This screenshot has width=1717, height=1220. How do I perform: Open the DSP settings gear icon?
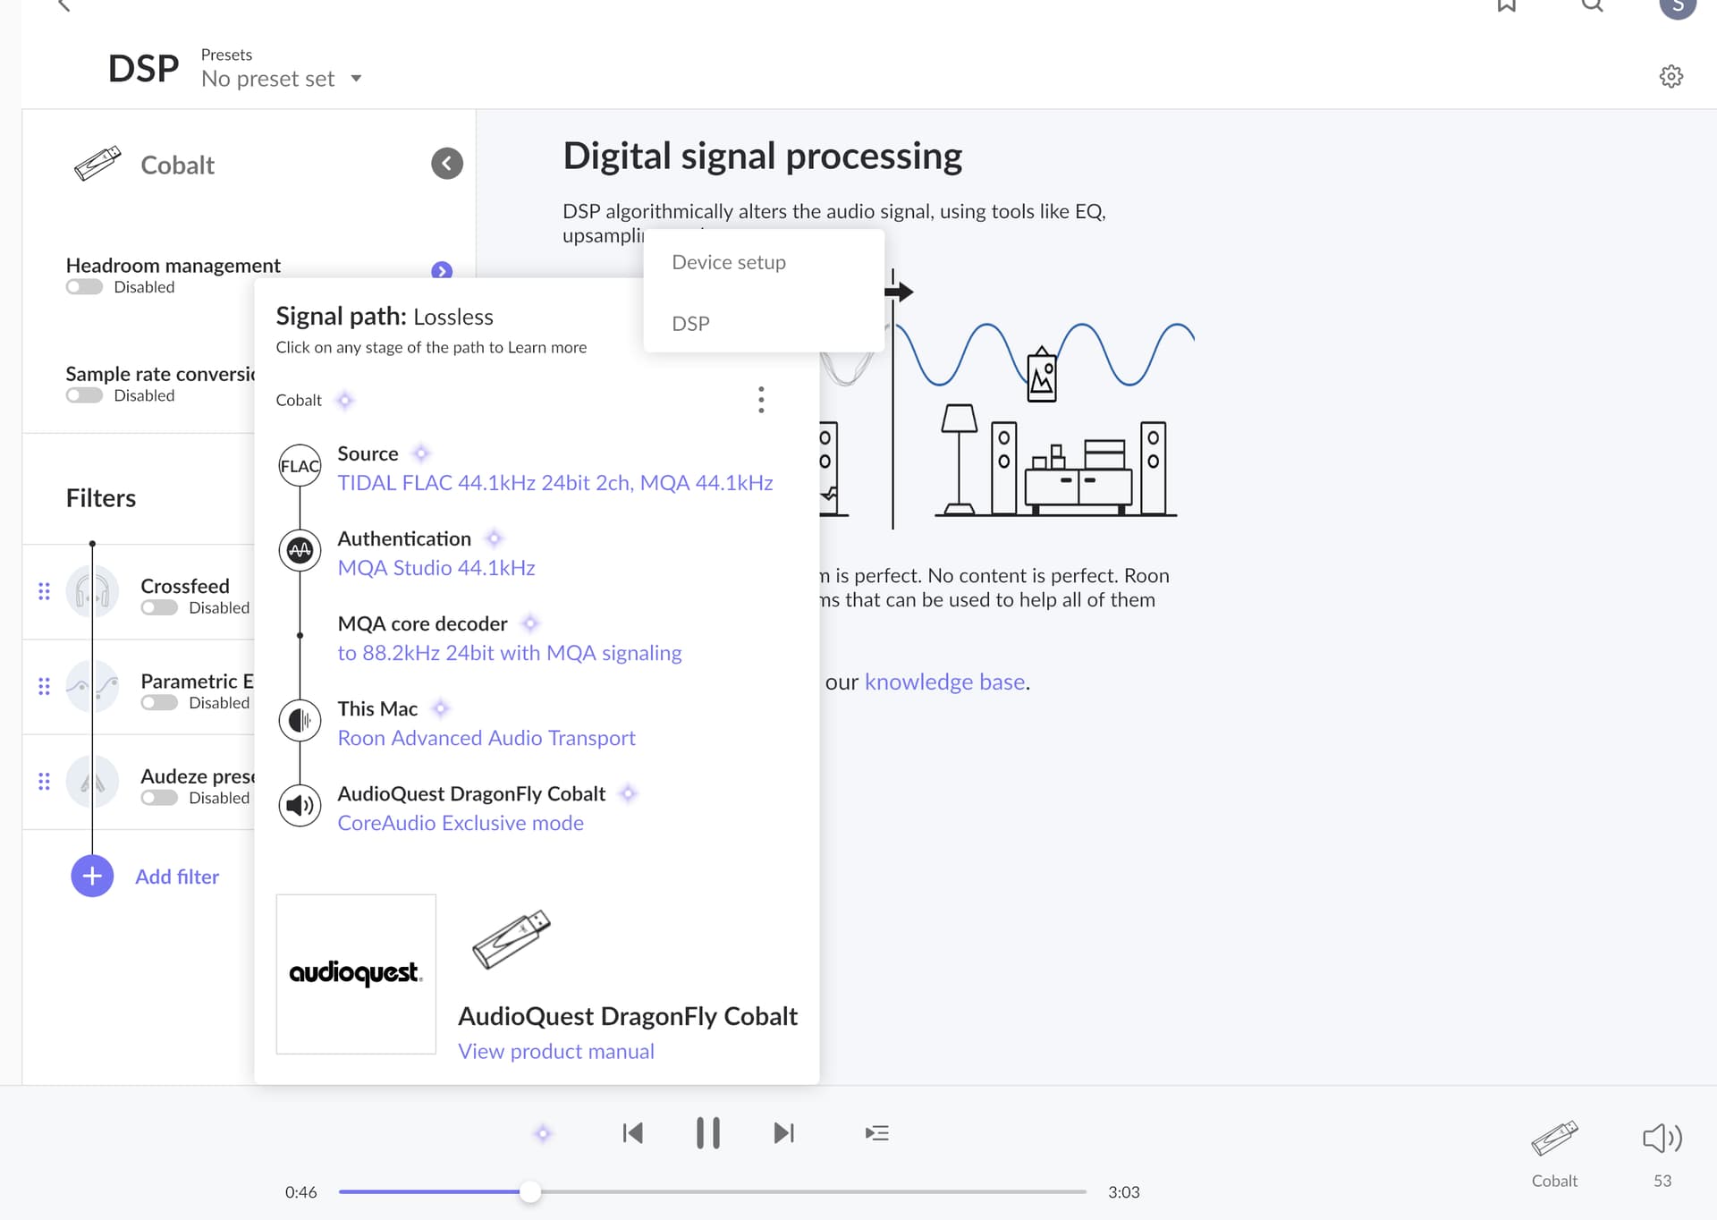click(1670, 76)
